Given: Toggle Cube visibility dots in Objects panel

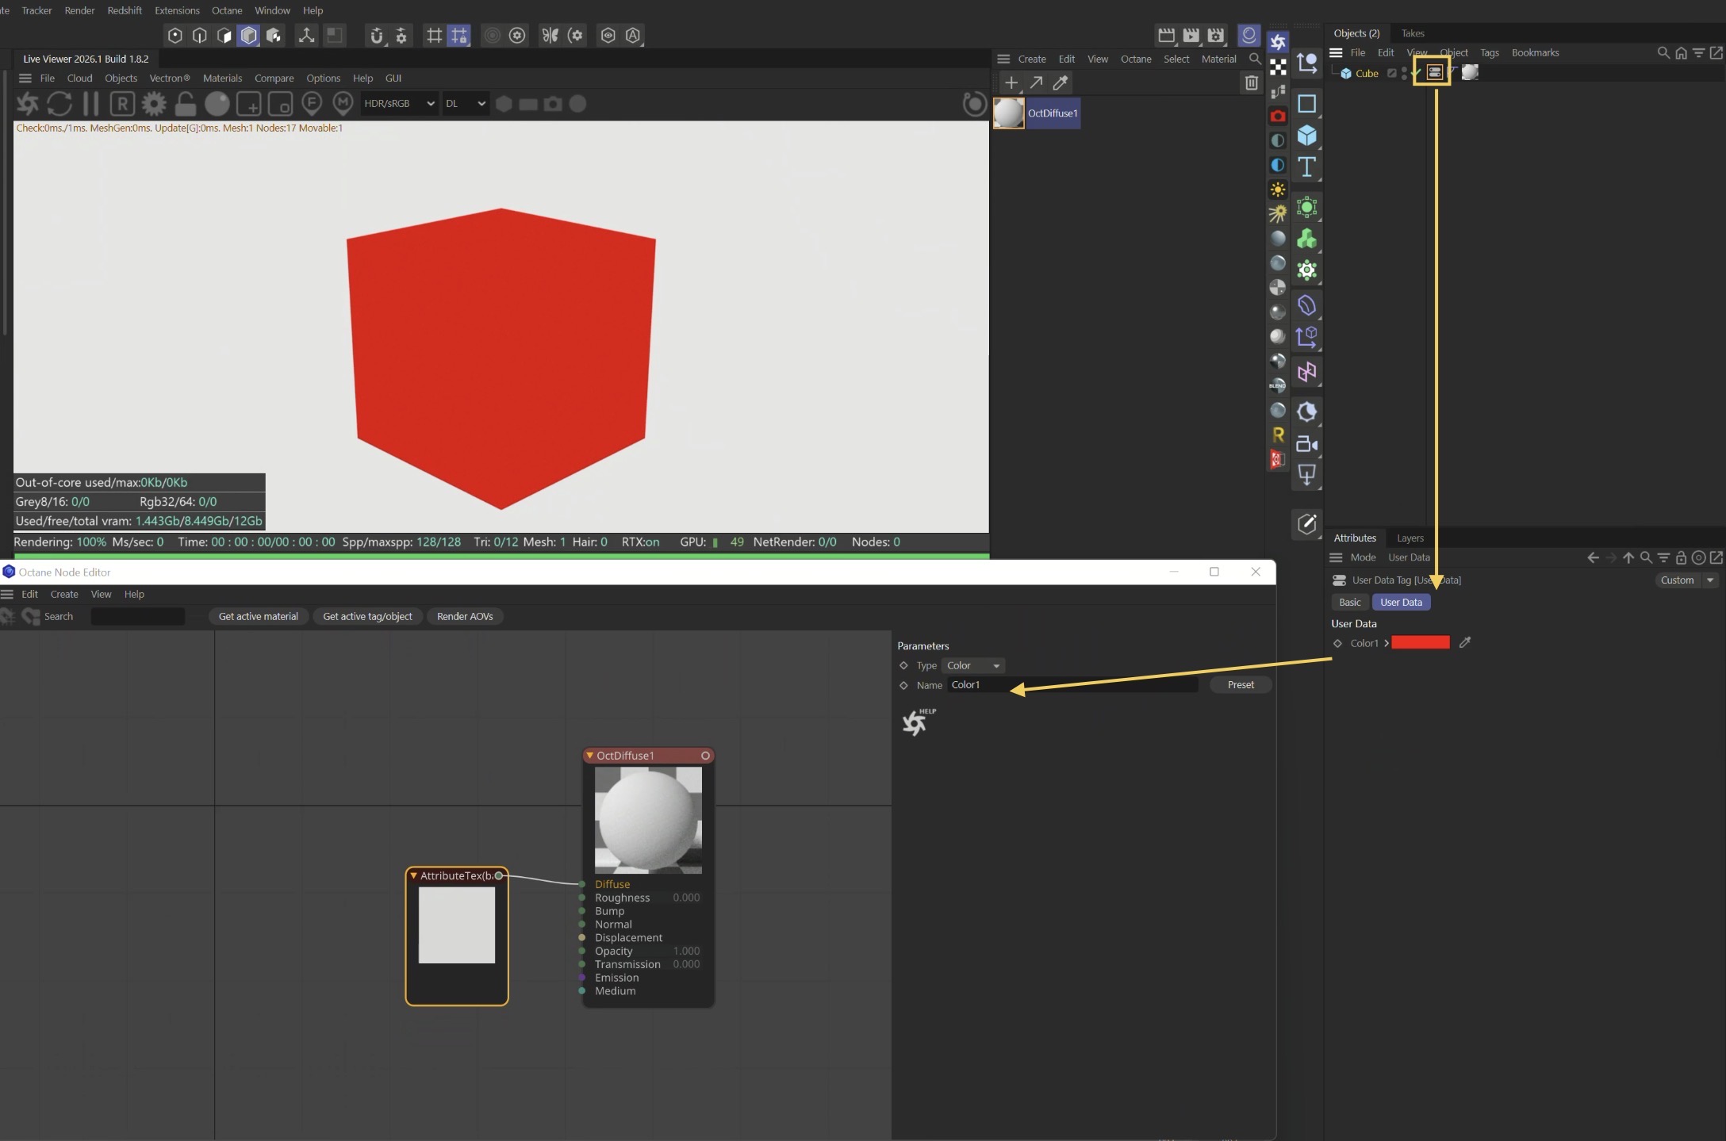Looking at the screenshot, I should (x=1404, y=73).
